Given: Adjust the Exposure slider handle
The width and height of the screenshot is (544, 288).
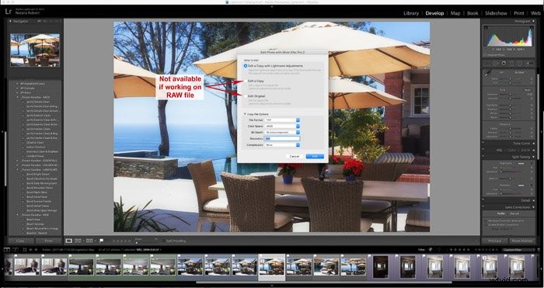Looking at the screenshot, I should (510, 94).
